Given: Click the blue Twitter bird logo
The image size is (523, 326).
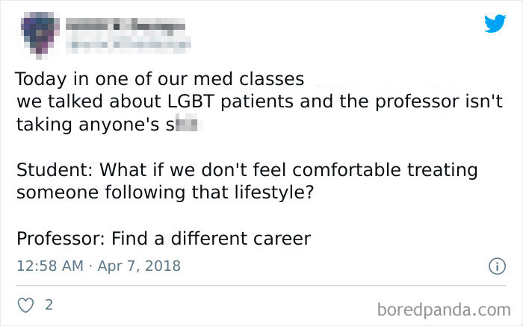Looking at the screenshot, I should click(x=495, y=23).
